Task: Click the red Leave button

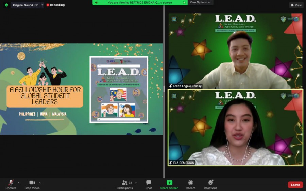Action: pyautogui.click(x=295, y=185)
